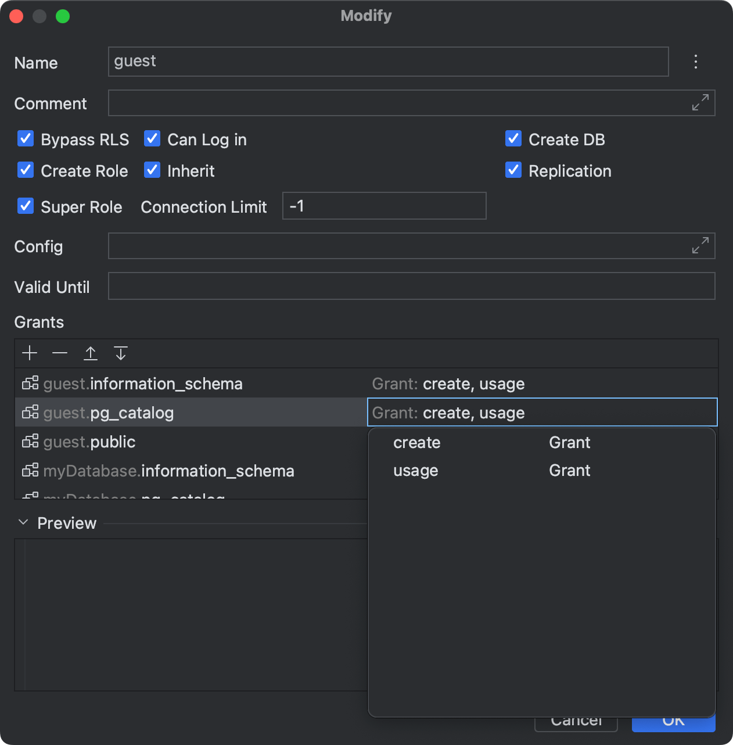Image resolution: width=733 pixels, height=745 pixels.
Task: Expand the Comment field with its diagonal arrow icon
Action: click(x=700, y=103)
